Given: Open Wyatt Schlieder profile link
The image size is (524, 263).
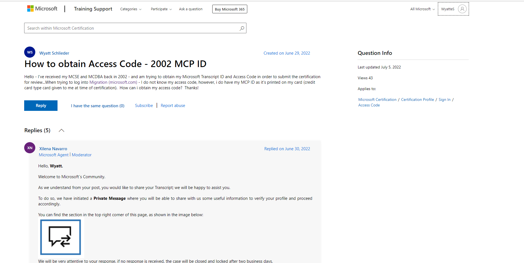Looking at the screenshot, I should click(x=54, y=53).
